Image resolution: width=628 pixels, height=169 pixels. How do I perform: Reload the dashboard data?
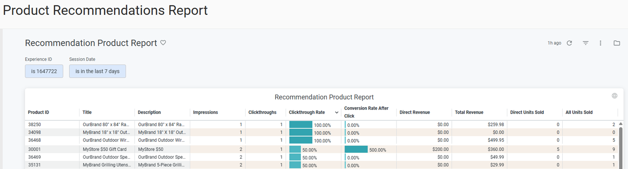(569, 43)
